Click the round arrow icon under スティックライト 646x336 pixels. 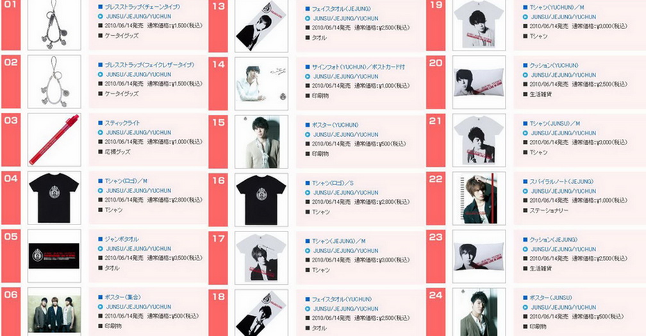pos(100,132)
